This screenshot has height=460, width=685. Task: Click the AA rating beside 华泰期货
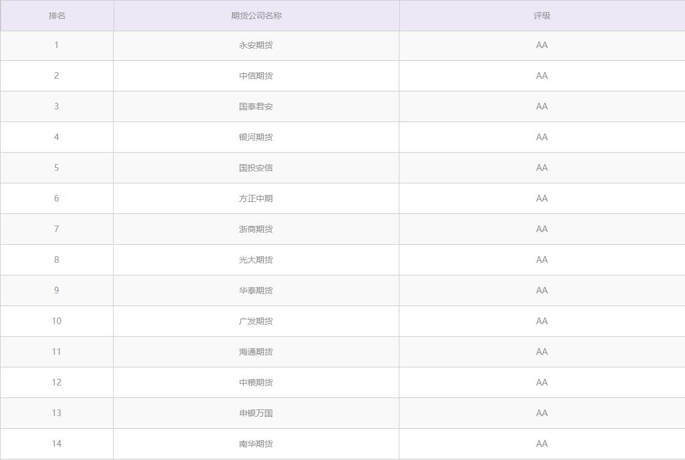(542, 290)
